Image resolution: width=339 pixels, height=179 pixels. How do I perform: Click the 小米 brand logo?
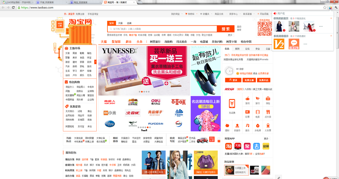point(110,113)
